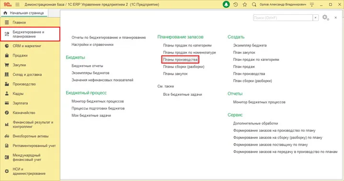Screen dimensions: 344x181
Task: Switch to Начальная страница tab
Action: pos(24,13)
